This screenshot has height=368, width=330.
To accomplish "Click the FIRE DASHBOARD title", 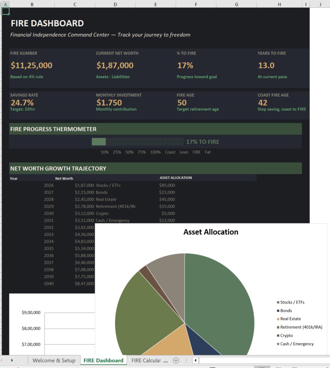I will tap(47, 23).
